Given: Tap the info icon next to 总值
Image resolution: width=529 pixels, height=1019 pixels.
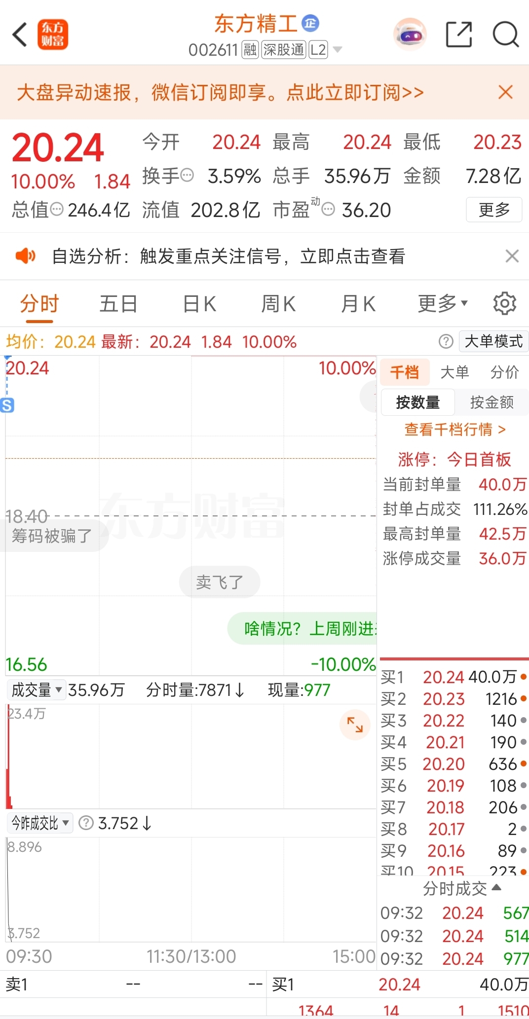Looking at the screenshot, I should [57, 210].
